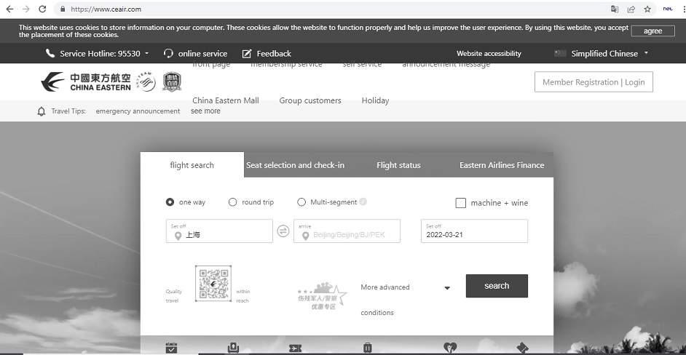The height and width of the screenshot is (355, 686).
Task: Open the Feedback link
Action: pos(274,53)
